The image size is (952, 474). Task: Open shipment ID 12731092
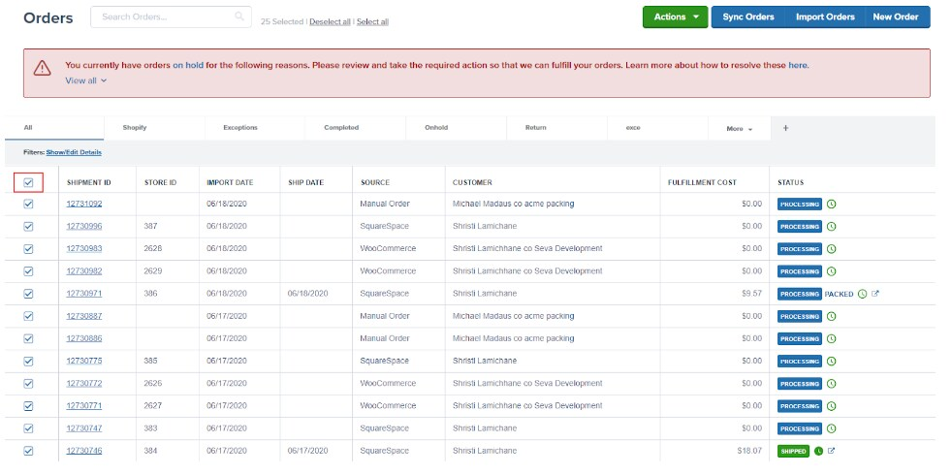pos(84,204)
